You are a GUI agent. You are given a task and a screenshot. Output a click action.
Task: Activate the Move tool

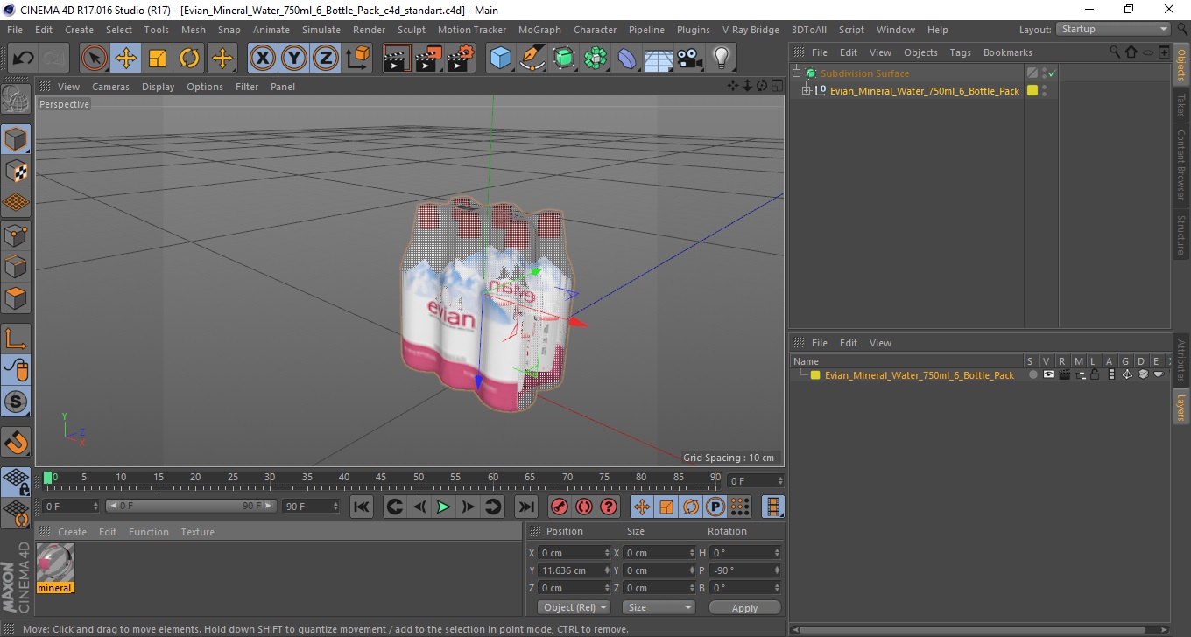click(125, 59)
